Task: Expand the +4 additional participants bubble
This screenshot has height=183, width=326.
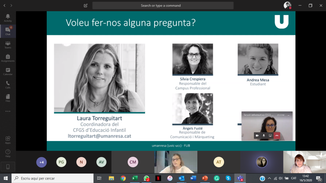Action: click(x=41, y=162)
